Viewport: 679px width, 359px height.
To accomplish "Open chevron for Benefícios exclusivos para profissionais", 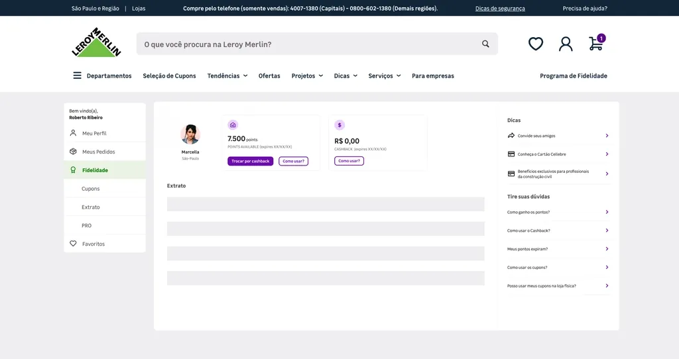I will click(607, 174).
